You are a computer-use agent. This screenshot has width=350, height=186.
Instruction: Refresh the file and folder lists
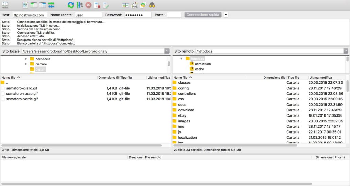pos(71,5)
